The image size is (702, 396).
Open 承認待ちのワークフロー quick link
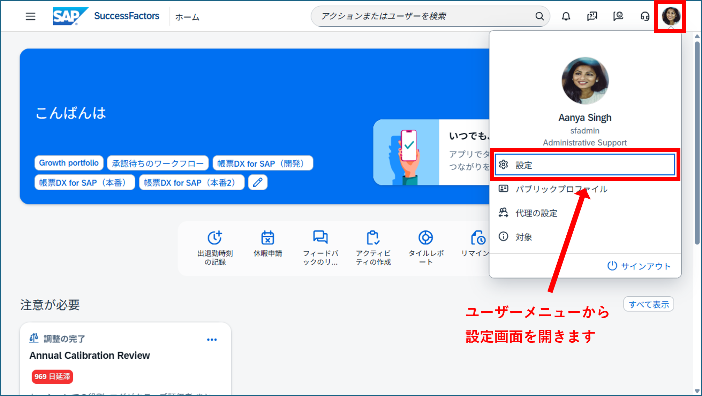(x=158, y=163)
